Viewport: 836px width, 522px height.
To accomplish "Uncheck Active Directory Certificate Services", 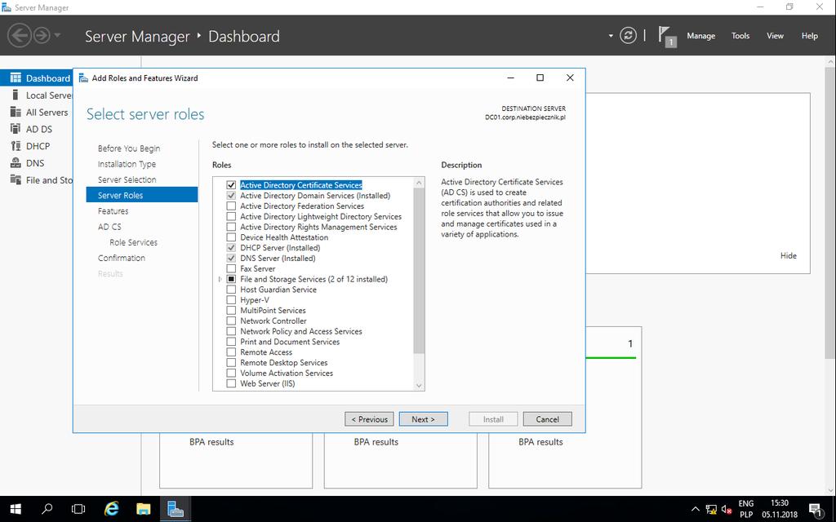I will (231, 185).
